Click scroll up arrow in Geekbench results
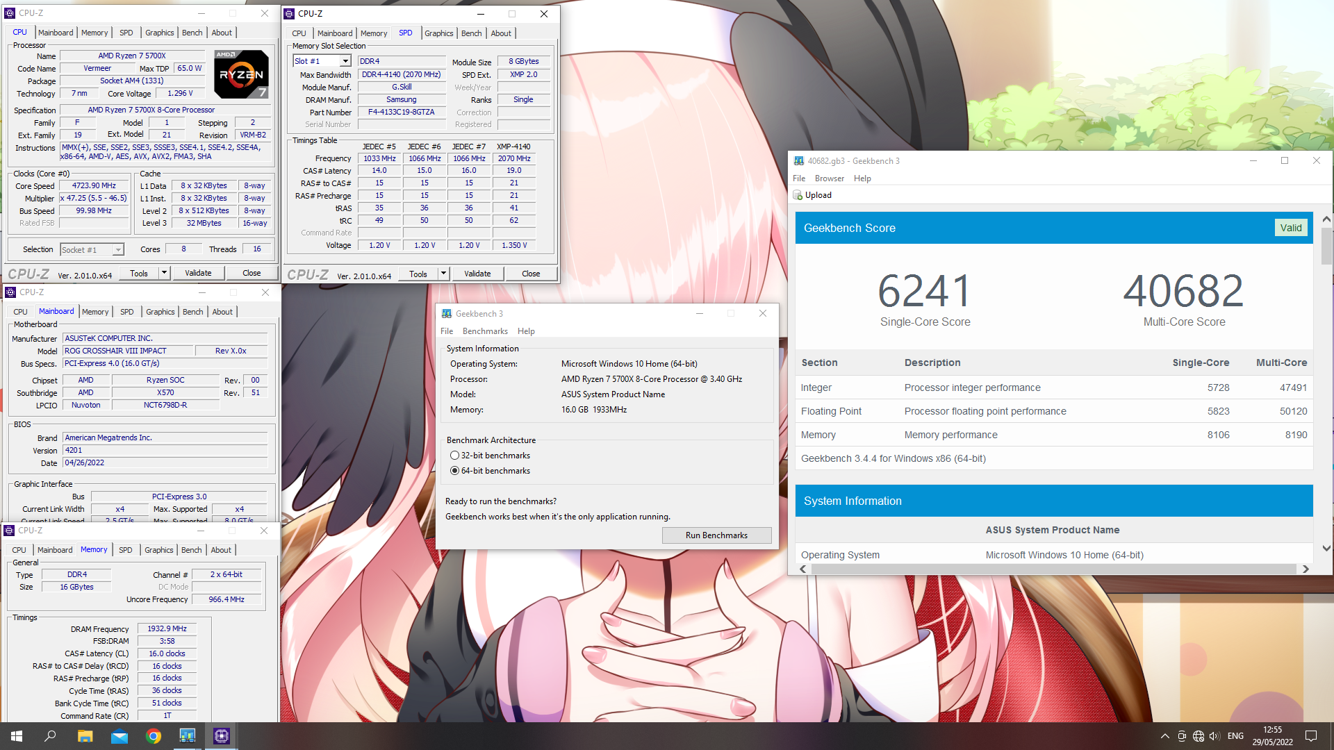The width and height of the screenshot is (1334, 750). click(1326, 219)
